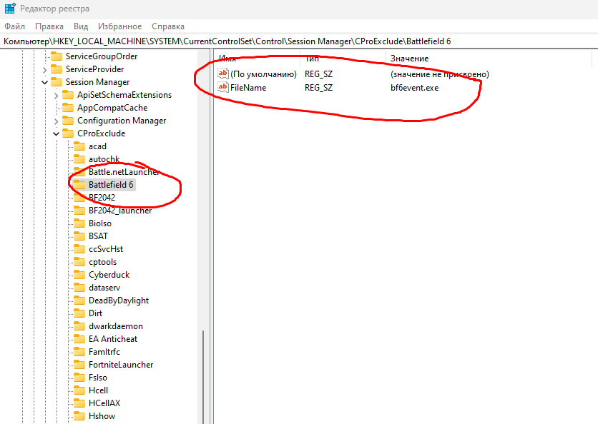
Task: Click the cptools folder icon
Action: coord(79,262)
